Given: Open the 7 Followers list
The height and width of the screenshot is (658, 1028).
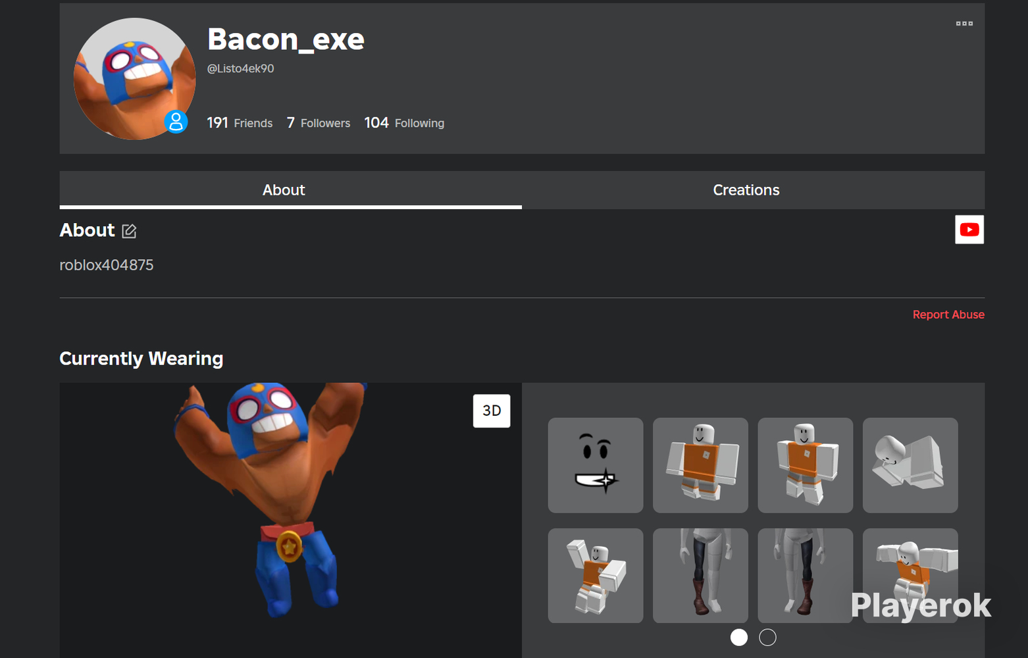Looking at the screenshot, I should (319, 123).
